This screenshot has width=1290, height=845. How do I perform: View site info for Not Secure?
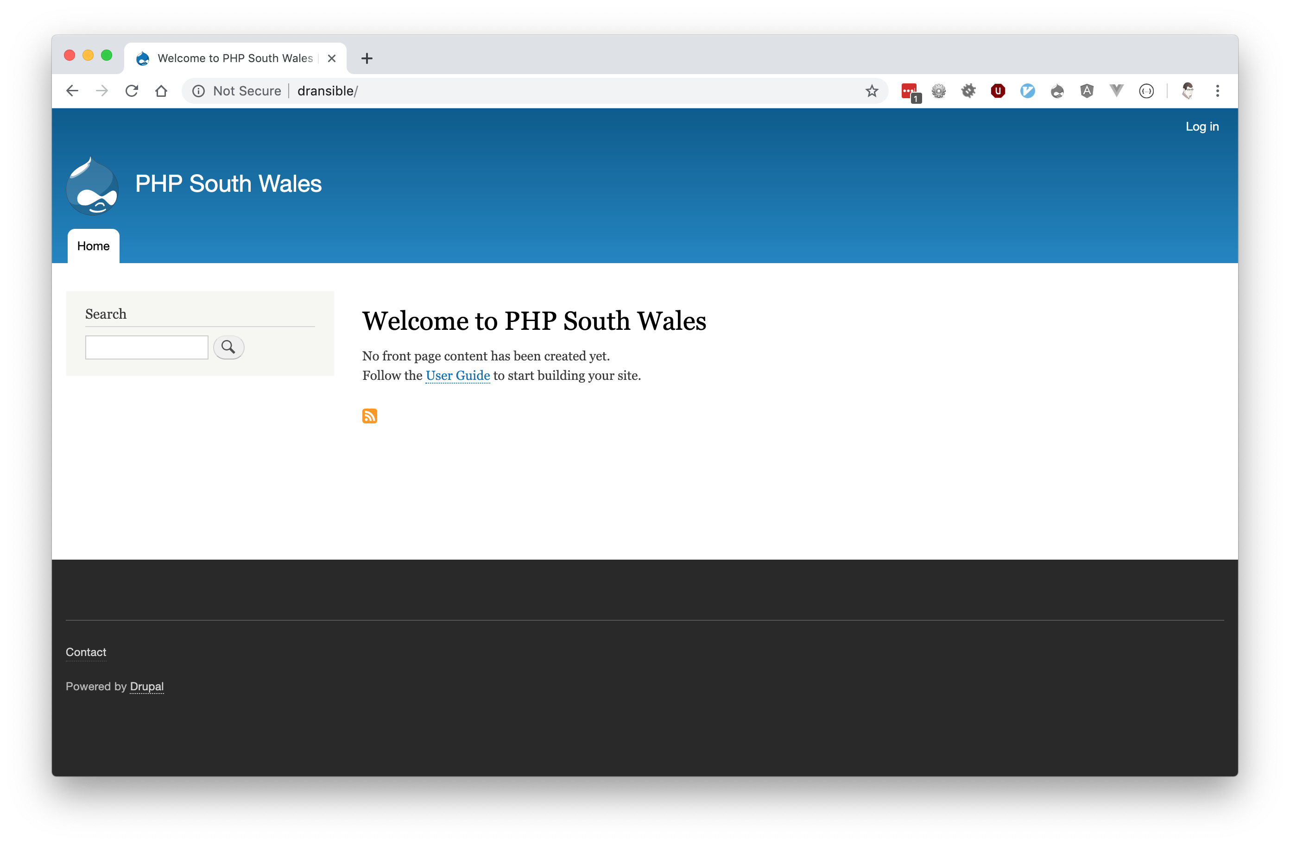coord(198,91)
